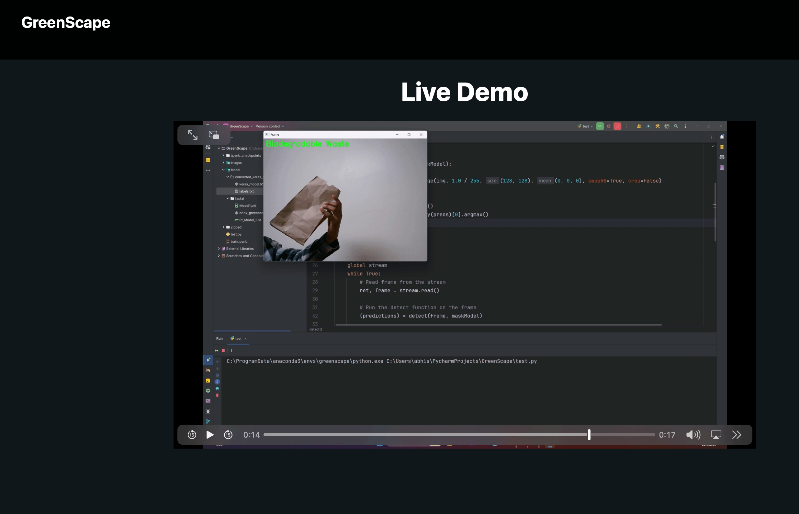This screenshot has width=799, height=514.
Task: Open the Terminal tool window
Action: 208,401
